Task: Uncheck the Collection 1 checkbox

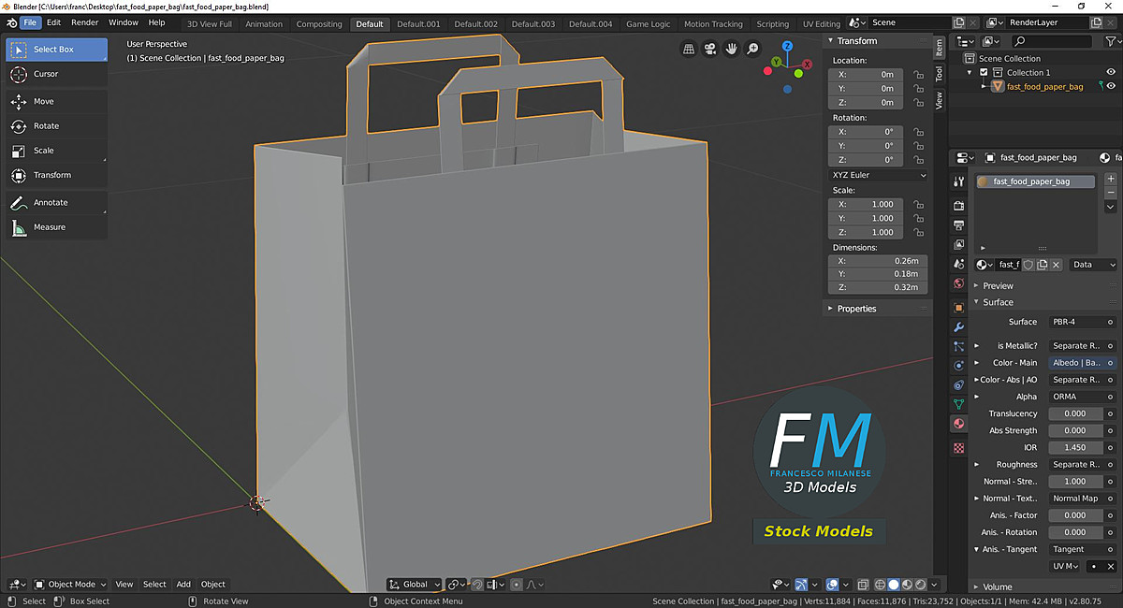Action: point(984,72)
